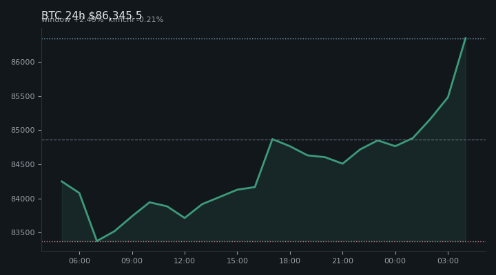Click the 85000 y-axis label
Viewport: 496px width, 275px height.
point(23,131)
